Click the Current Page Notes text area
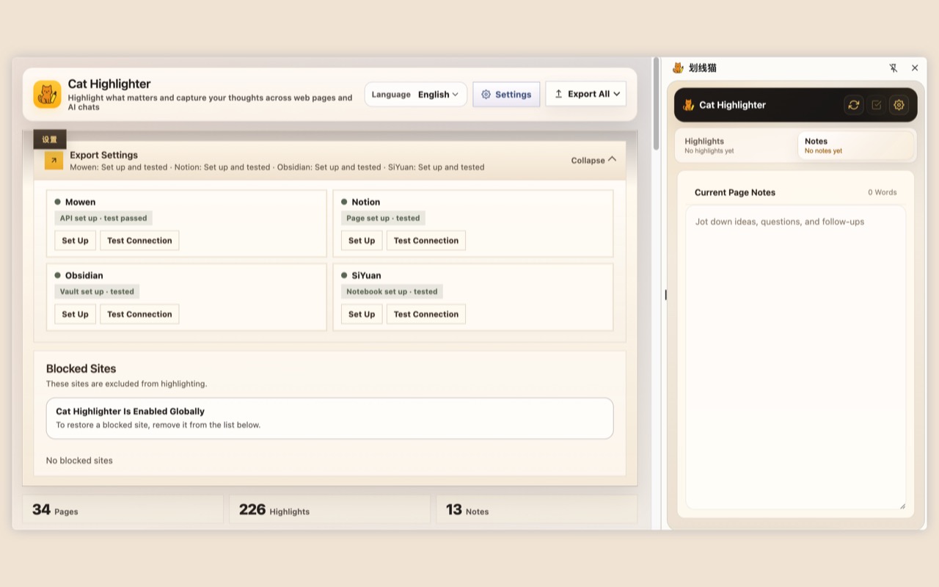This screenshot has height=587, width=939. (x=796, y=358)
